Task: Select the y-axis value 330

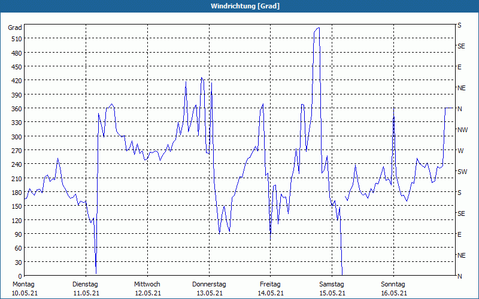Action: tap(17, 123)
